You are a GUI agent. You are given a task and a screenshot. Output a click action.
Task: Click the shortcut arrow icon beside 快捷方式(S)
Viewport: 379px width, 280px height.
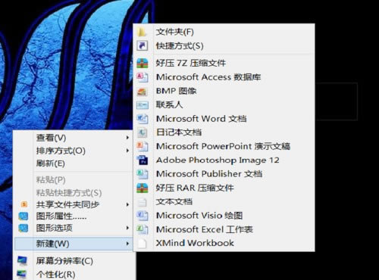tap(142, 45)
